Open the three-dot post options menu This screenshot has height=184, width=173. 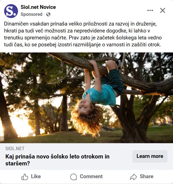tap(150, 11)
